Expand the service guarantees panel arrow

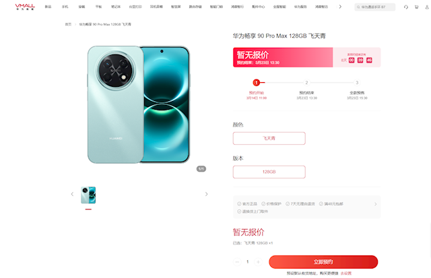tap(376, 204)
